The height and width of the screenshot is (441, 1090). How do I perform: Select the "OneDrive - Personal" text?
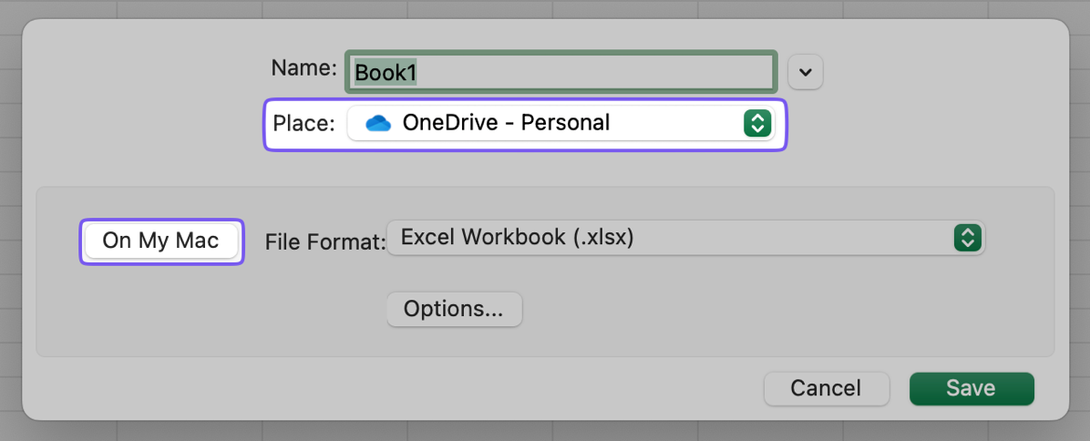click(x=506, y=123)
